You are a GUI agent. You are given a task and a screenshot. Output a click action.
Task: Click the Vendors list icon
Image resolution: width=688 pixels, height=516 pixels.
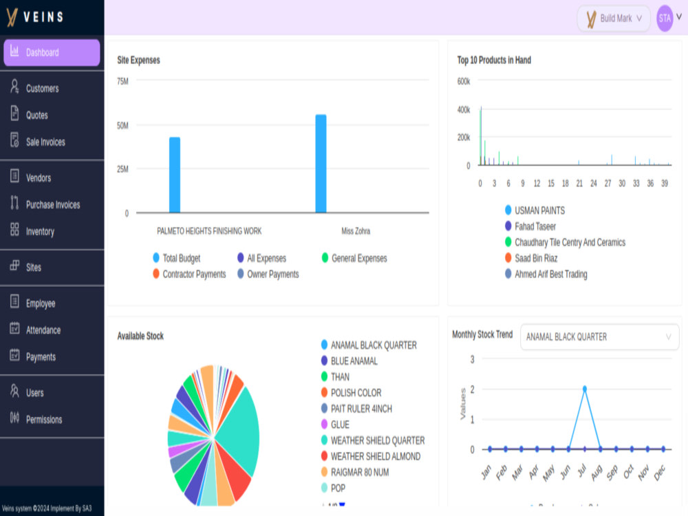click(14, 176)
